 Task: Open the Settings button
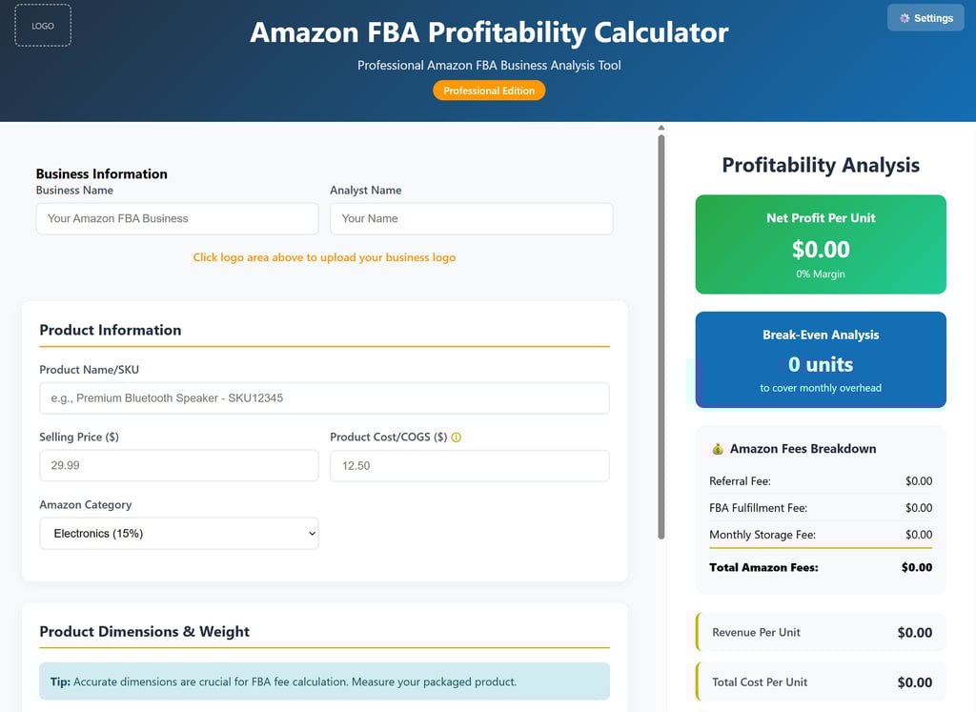pyautogui.click(x=925, y=18)
